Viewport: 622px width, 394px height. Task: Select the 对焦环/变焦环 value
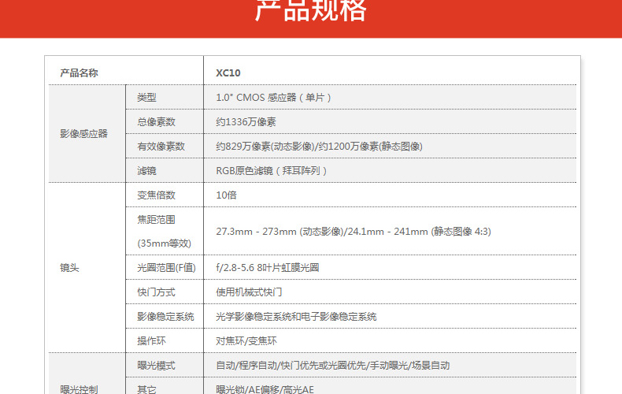246,340
